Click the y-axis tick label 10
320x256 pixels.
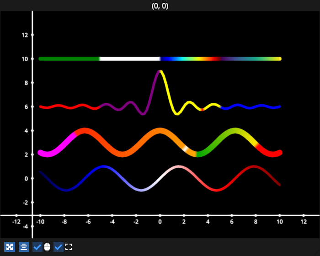click(25, 59)
